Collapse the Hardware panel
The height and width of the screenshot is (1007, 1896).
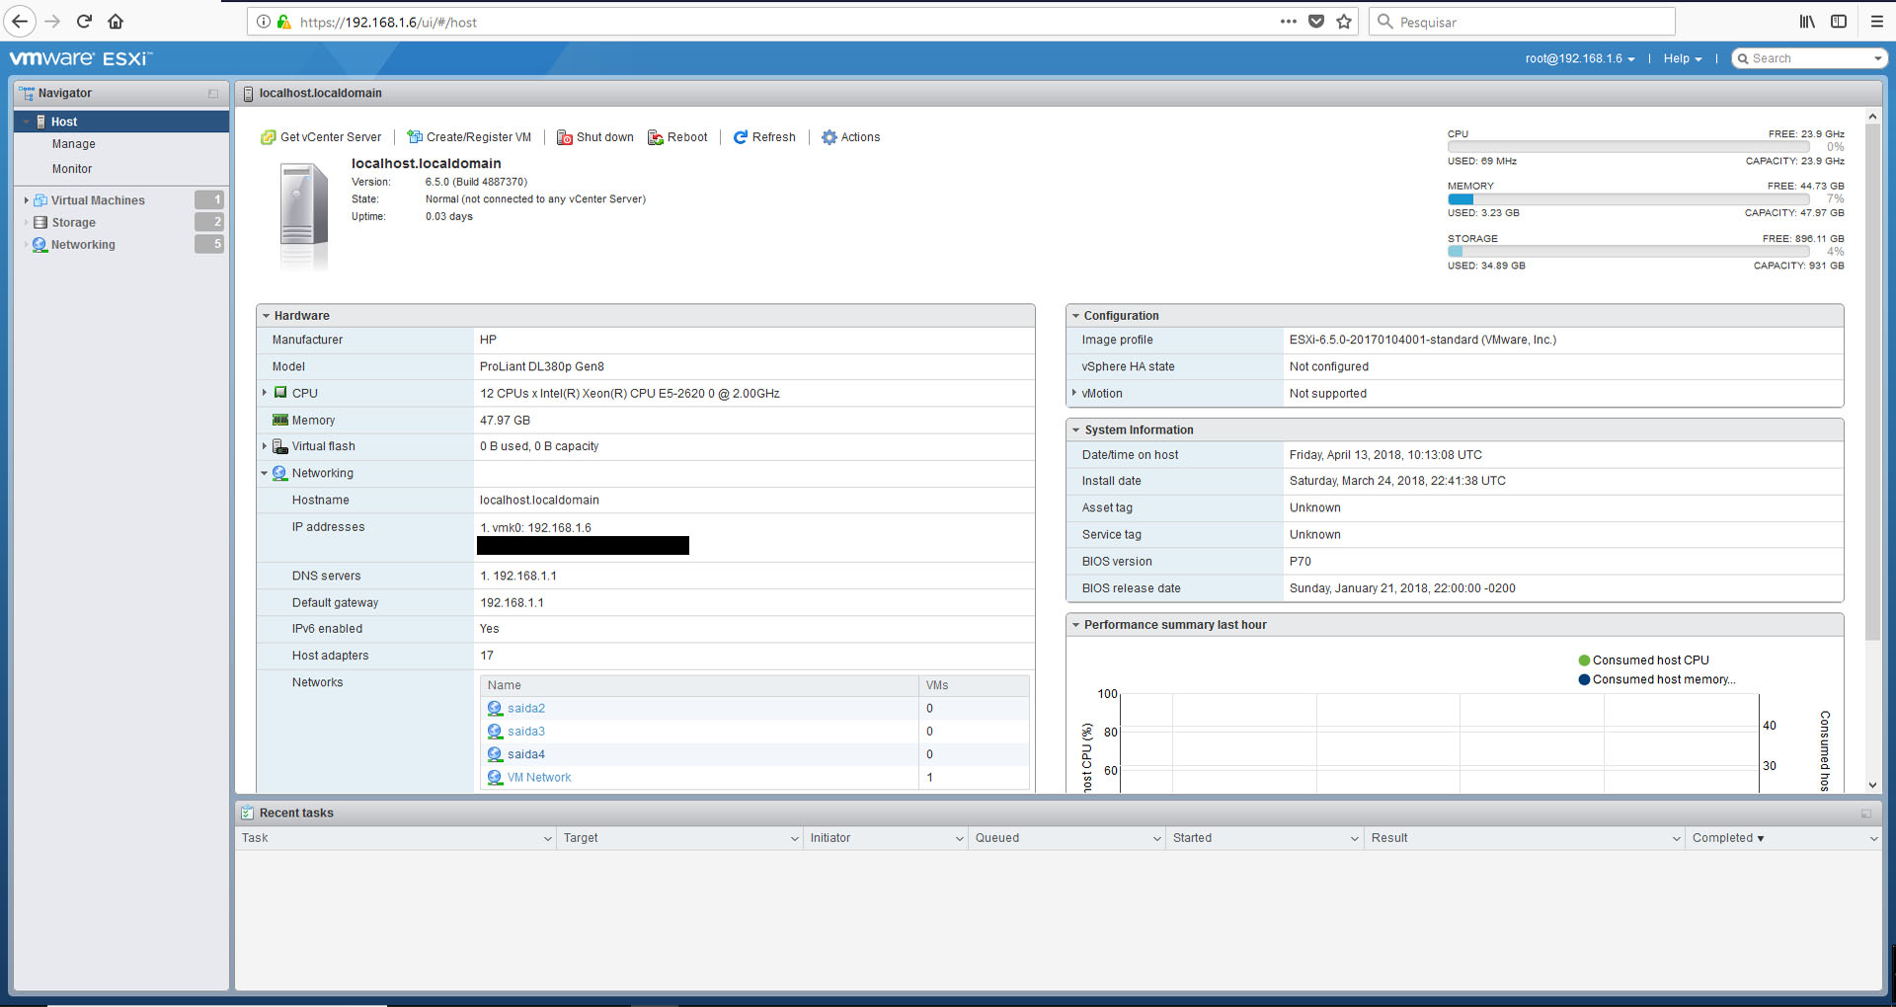tap(267, 316)
